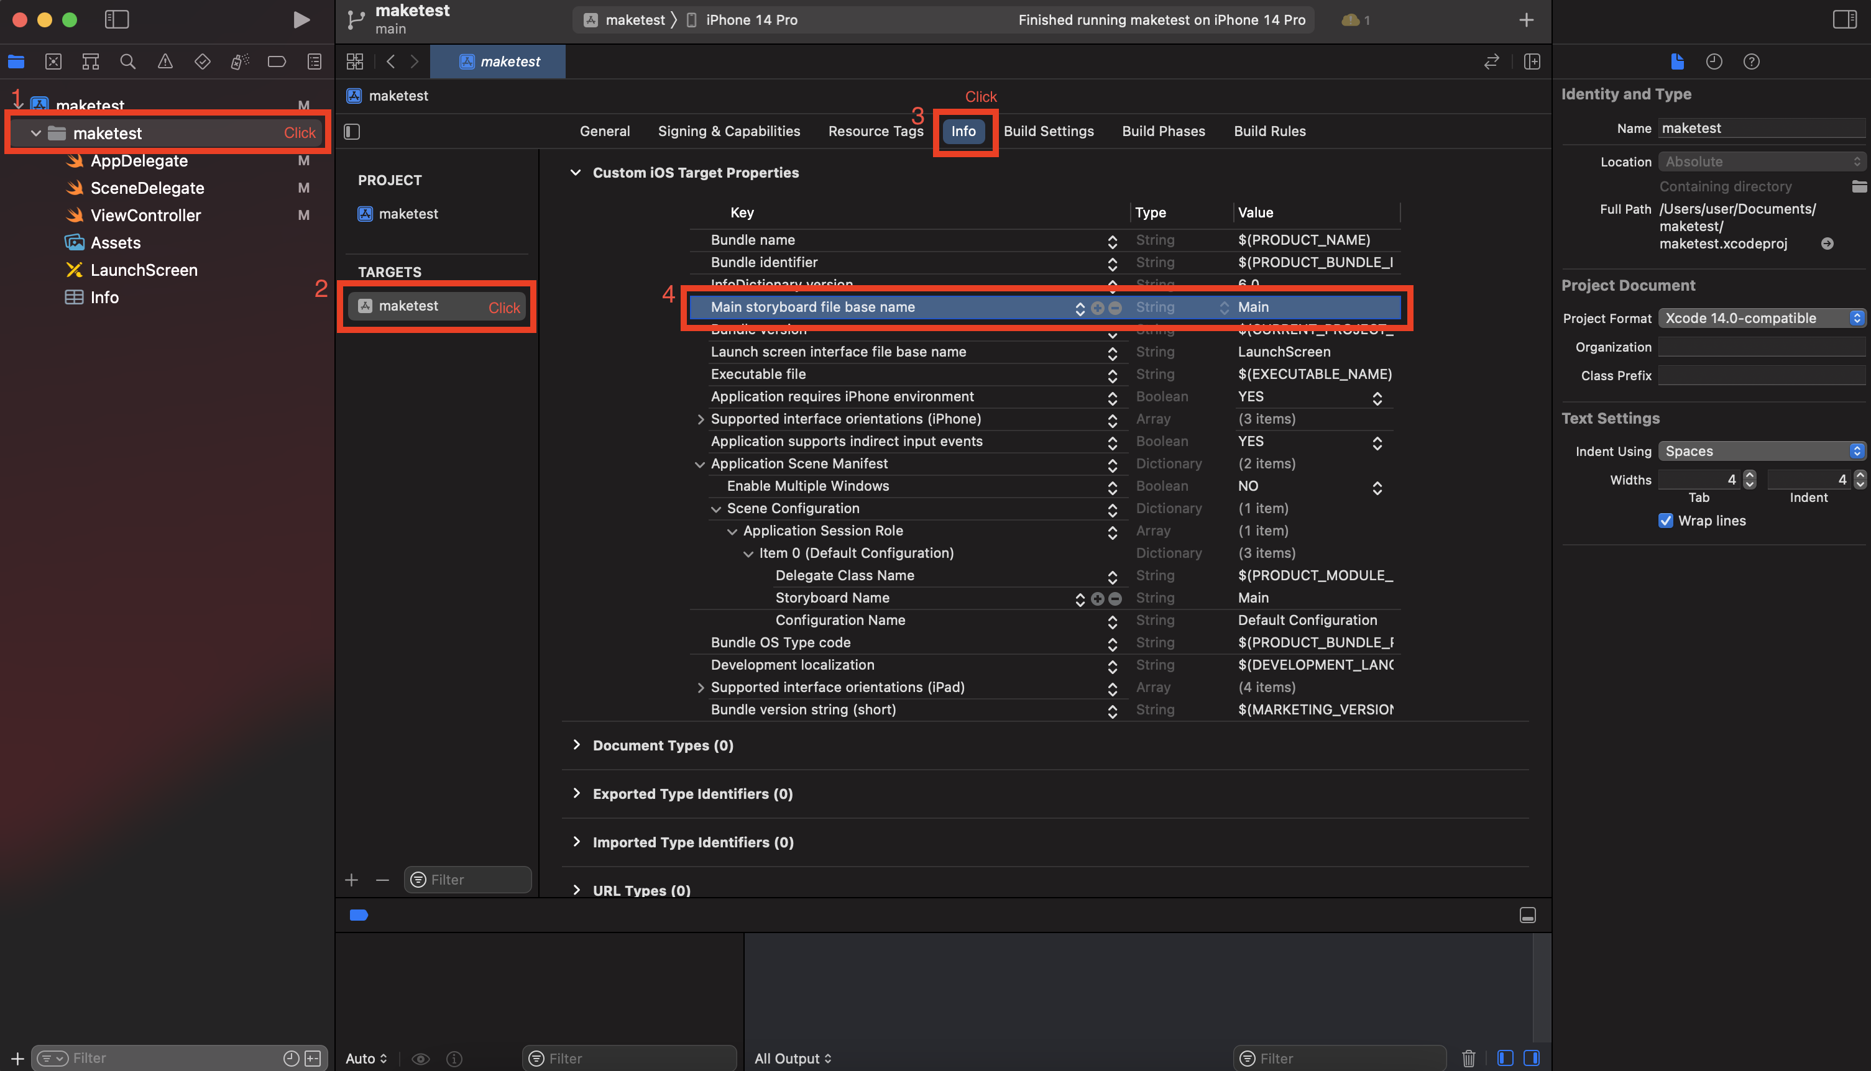Open the Issue navigator warning icon
The image size is (1871, 1071).
165,62
